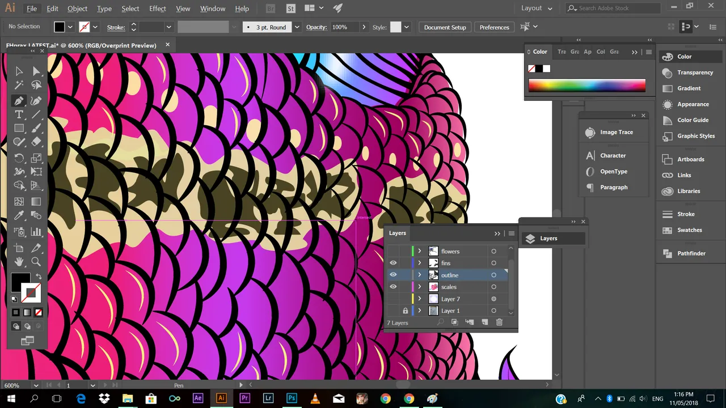
Task: Open the Type menu
Action: pyautogui.click(x=104, y=8)
